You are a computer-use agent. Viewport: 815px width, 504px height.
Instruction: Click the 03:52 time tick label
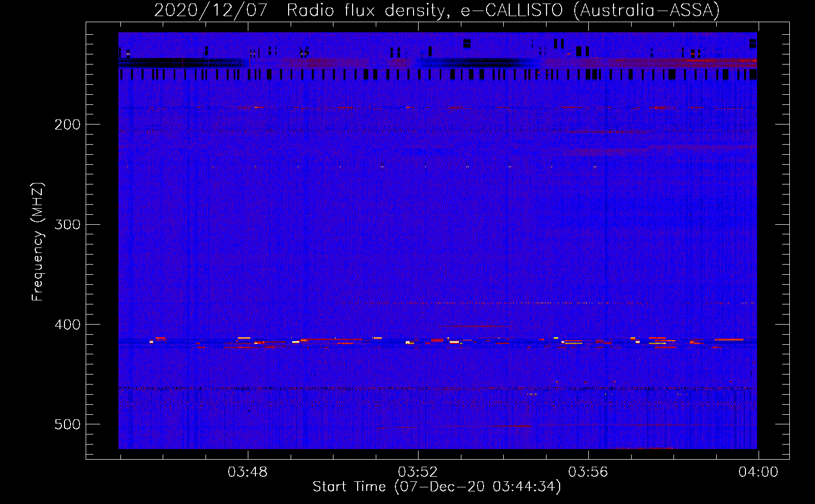(x=418, y=472)
